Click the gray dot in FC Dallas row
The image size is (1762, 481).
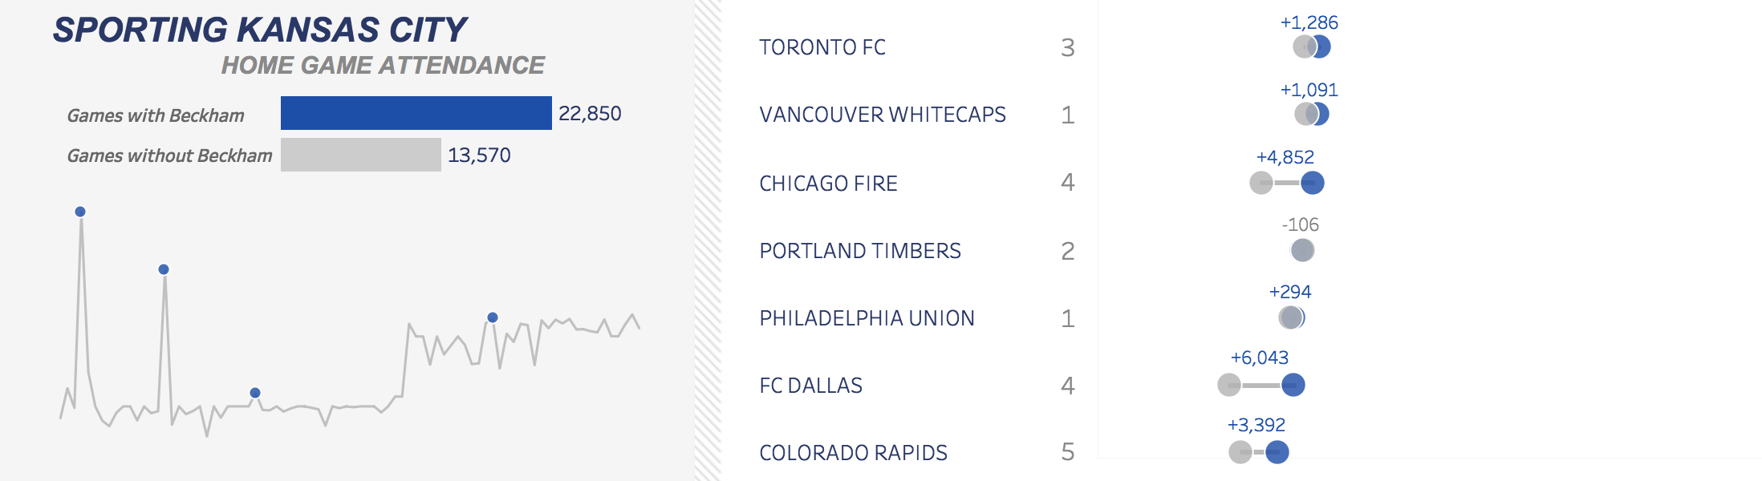pyautogui.click(x=1229, y=385)
